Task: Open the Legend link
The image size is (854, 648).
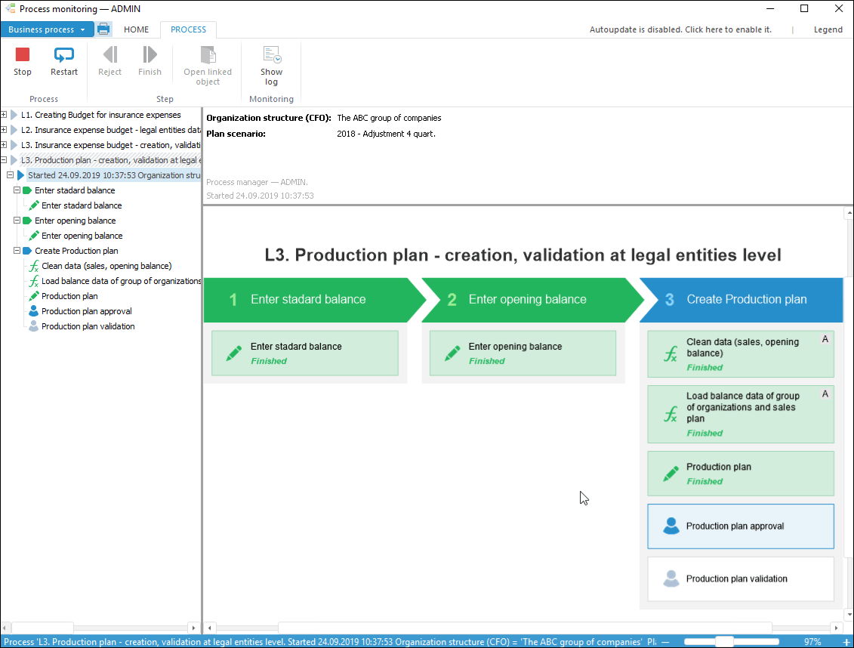Action: (x=828, y=29)
